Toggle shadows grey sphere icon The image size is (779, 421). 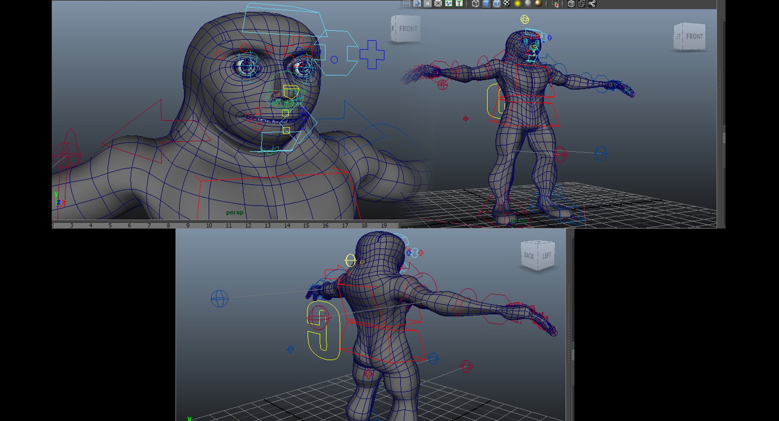pyautogui.click(x=528, y=4)
